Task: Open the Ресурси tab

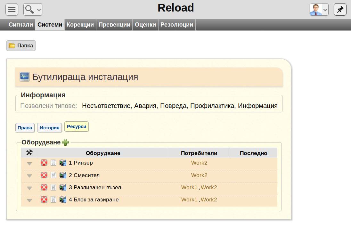Action: tap(77, 126)
